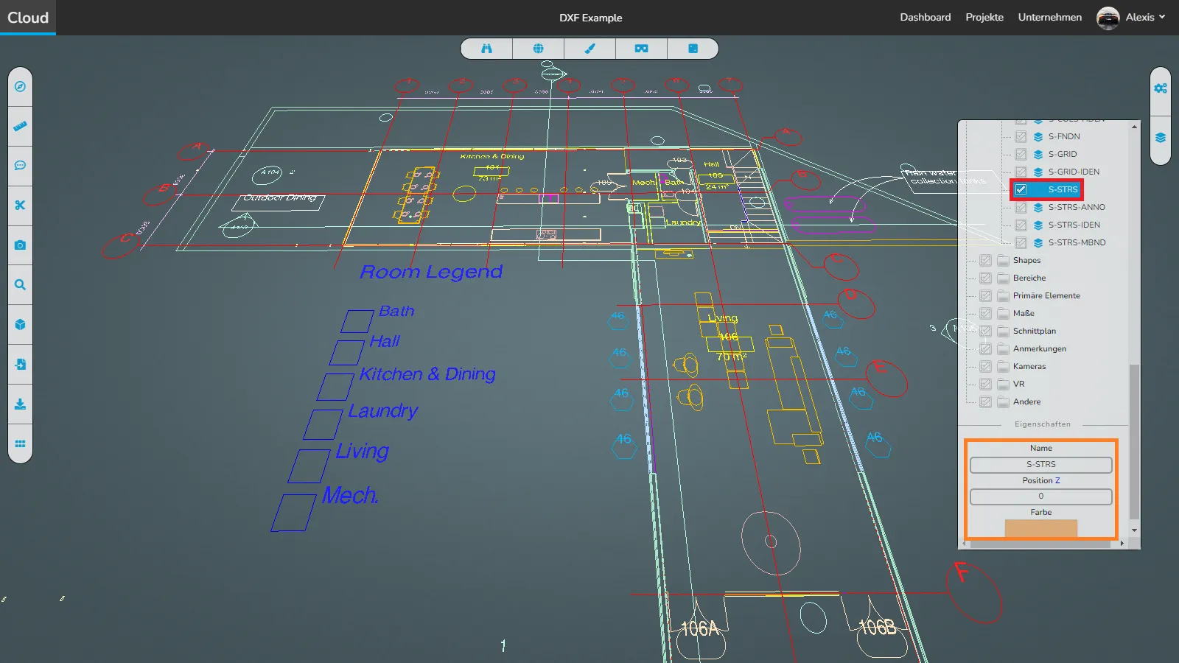Toggle the Andere checkbox
1179x663 pixels.
[985, 401]
